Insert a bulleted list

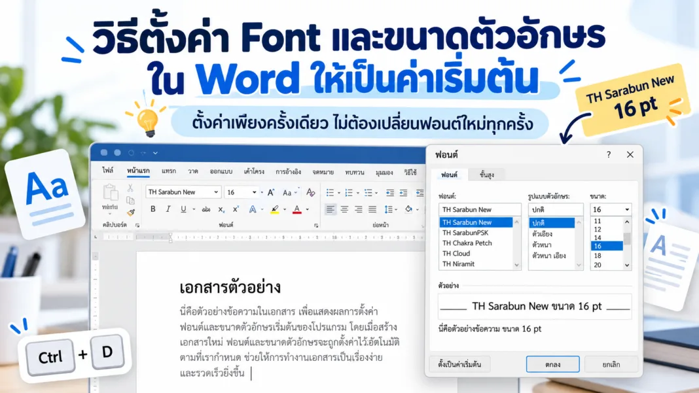point(330,192)
